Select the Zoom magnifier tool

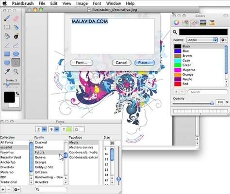point(16,71)
